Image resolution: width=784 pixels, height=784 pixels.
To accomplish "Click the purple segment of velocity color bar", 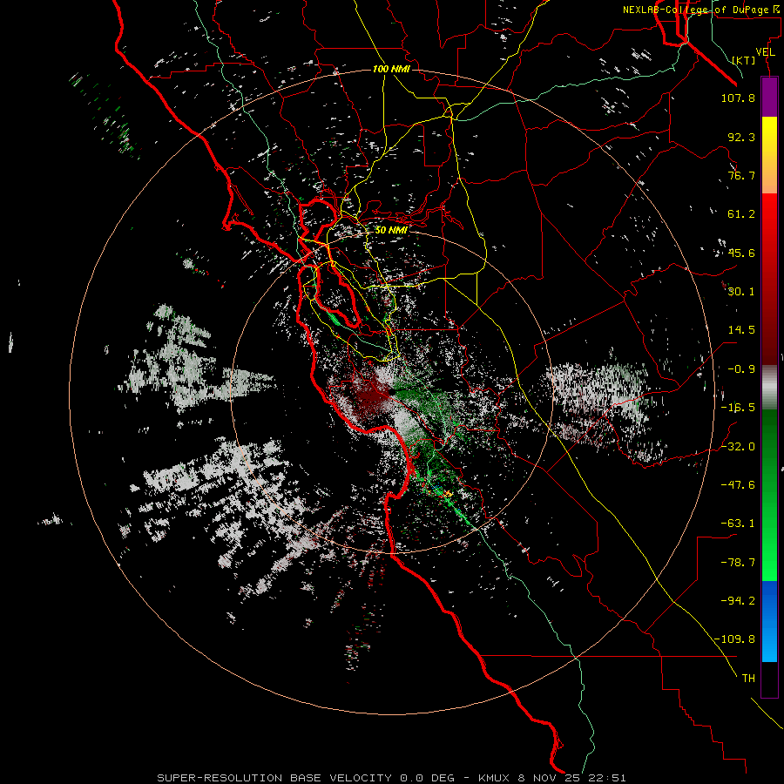I will pyautogui.click(x=769, y=98).
